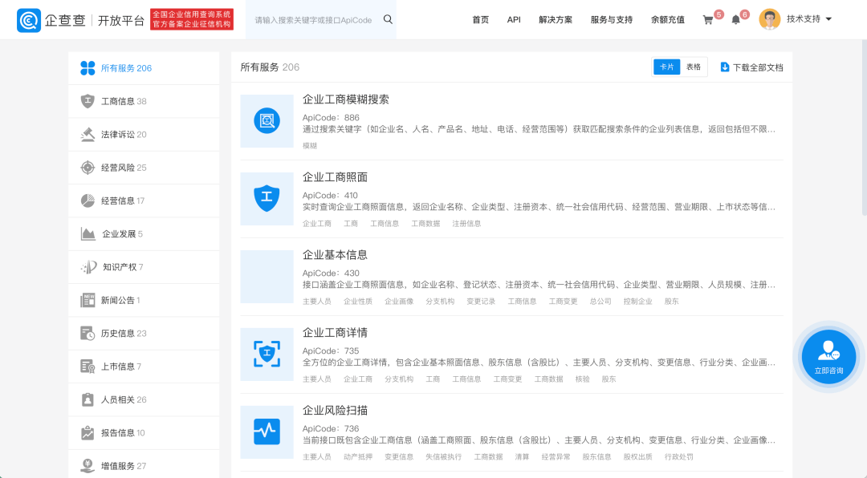Click the 企查查 logo icon
The width and height of the screenshot is (867, 478).
(x=28, y=19)
